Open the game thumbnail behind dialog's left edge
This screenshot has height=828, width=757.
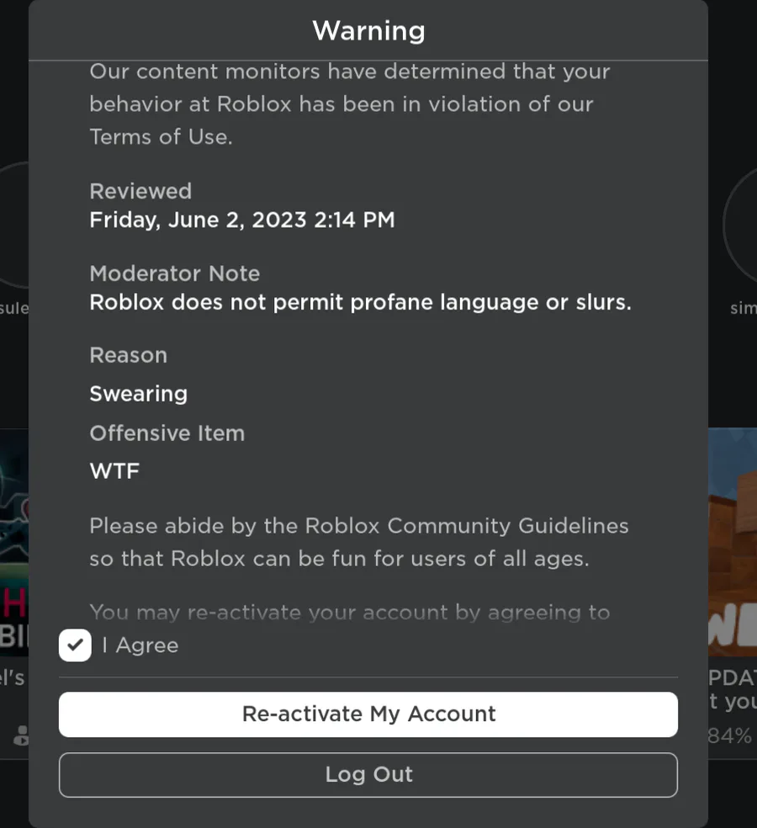pos(14,539)
